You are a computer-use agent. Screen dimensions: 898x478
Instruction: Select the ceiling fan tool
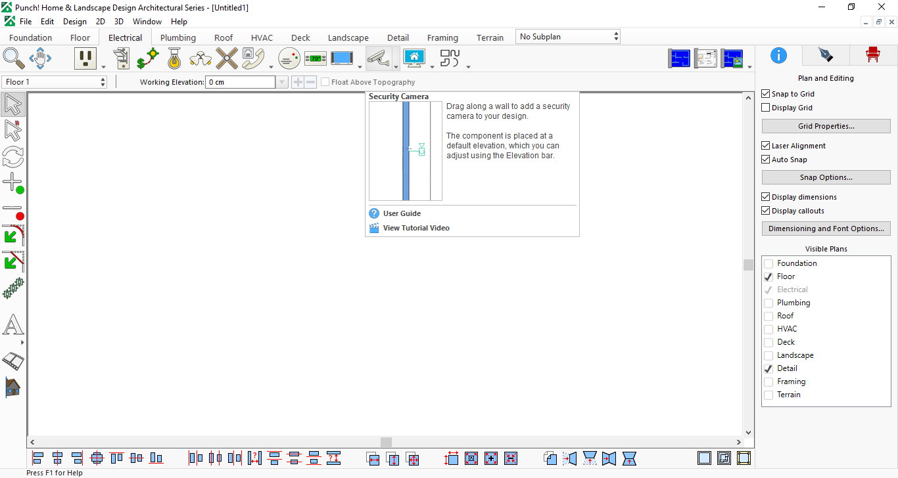point(227,58)
